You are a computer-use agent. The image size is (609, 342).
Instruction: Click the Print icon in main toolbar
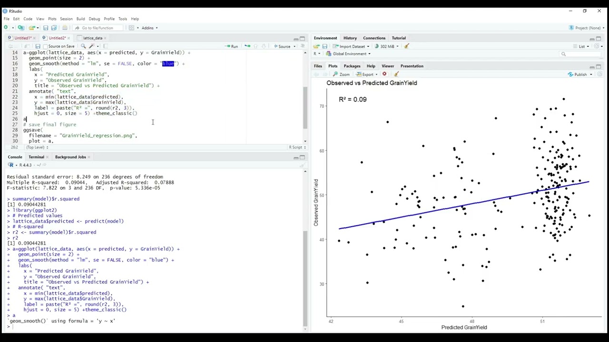click(65, 28)
